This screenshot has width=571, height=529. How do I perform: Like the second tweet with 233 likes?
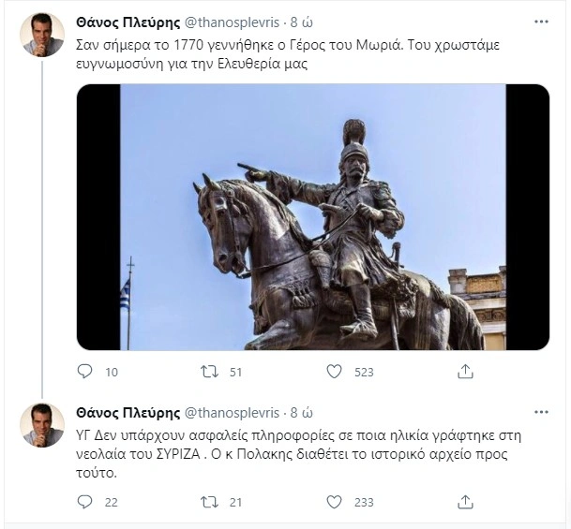click(334, 503)
